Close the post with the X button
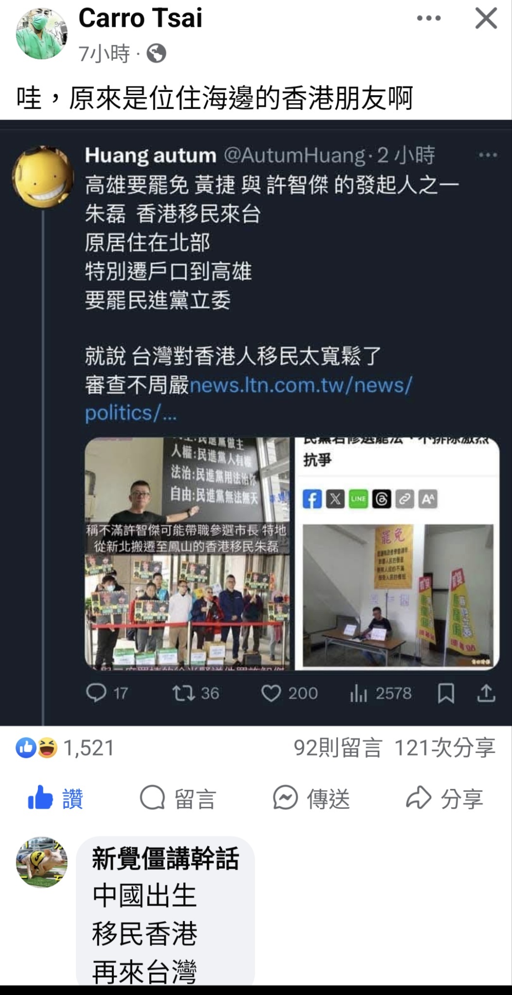Viewport: 512px width, 995px height. pyautogui.click(x=486, y=19)
